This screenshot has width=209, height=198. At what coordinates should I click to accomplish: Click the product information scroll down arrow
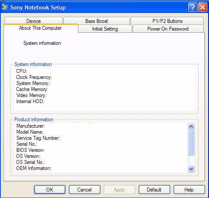click(191, 169)
